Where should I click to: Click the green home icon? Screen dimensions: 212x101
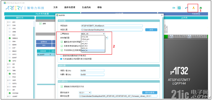(x=201, y=8)
